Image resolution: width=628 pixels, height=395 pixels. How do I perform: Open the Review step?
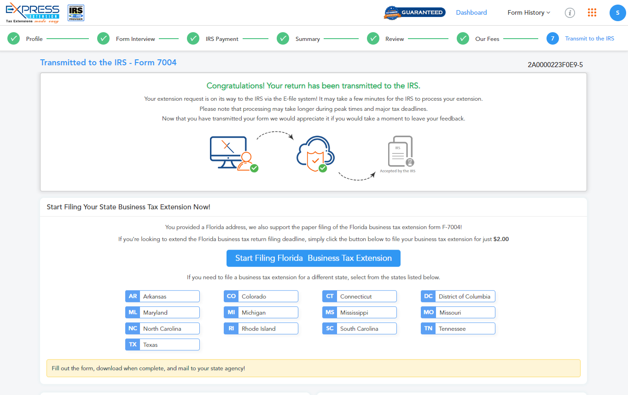(395, 39)
